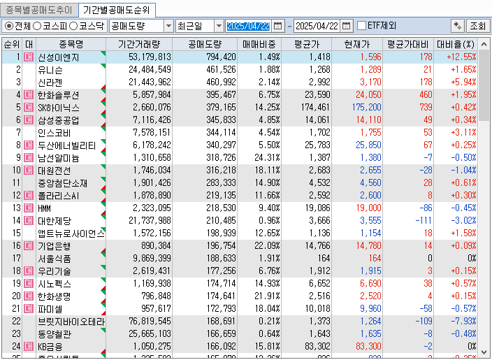This screenshot has height=360, width=492.
Task: Select the 서울식품 stock name
Action: coord(55,259)
